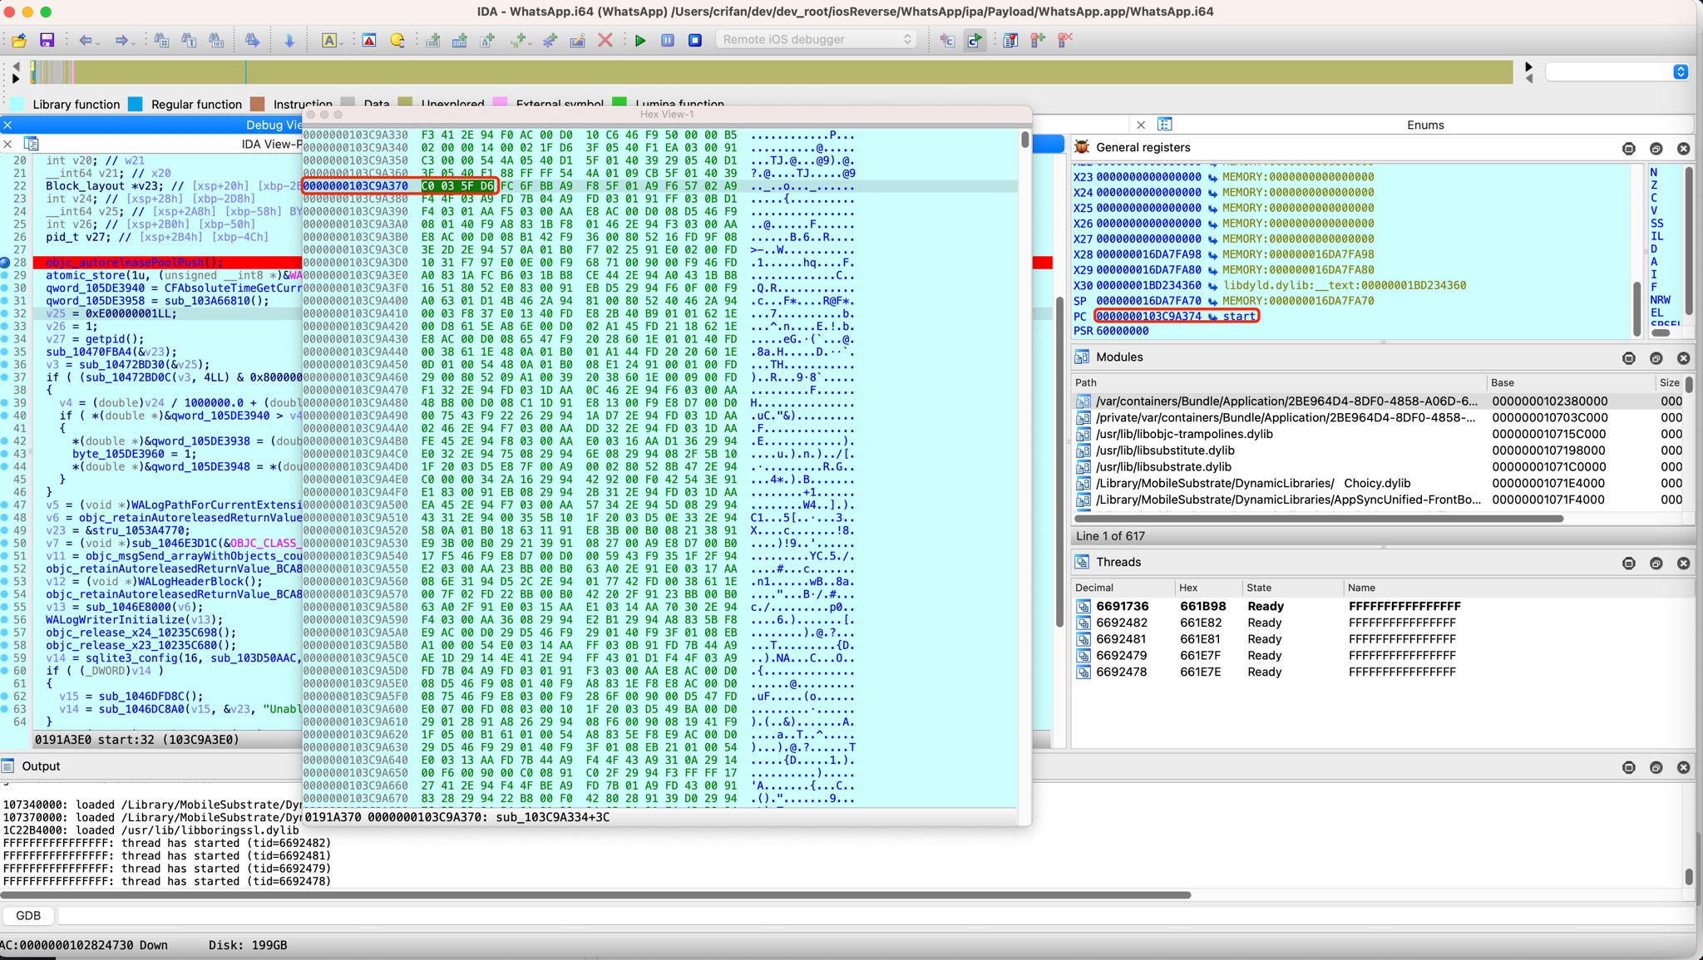Close the Enums tab
Viewport: 1703px width, 960px height.
click(1141, 125)
